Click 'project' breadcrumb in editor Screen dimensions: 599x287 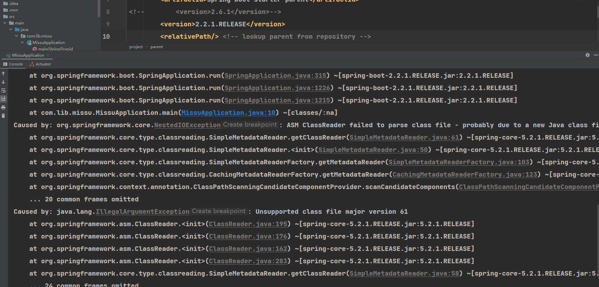pyautogui.click(x=136, y=47)
